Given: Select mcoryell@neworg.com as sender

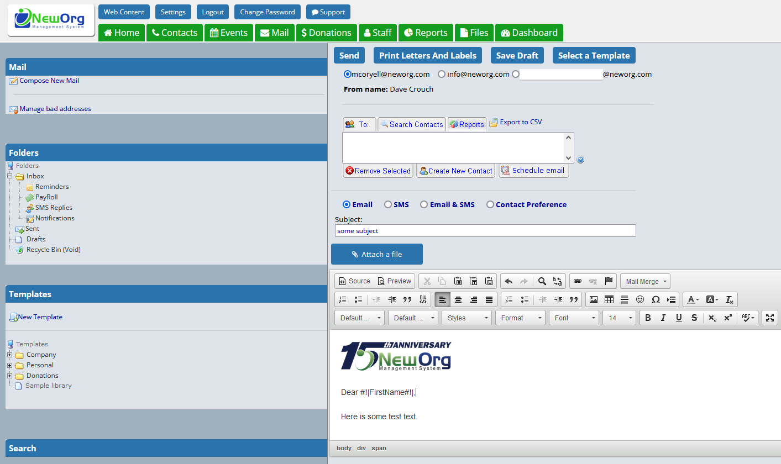Looking at the screenshot, I should [x=348, y=74].
